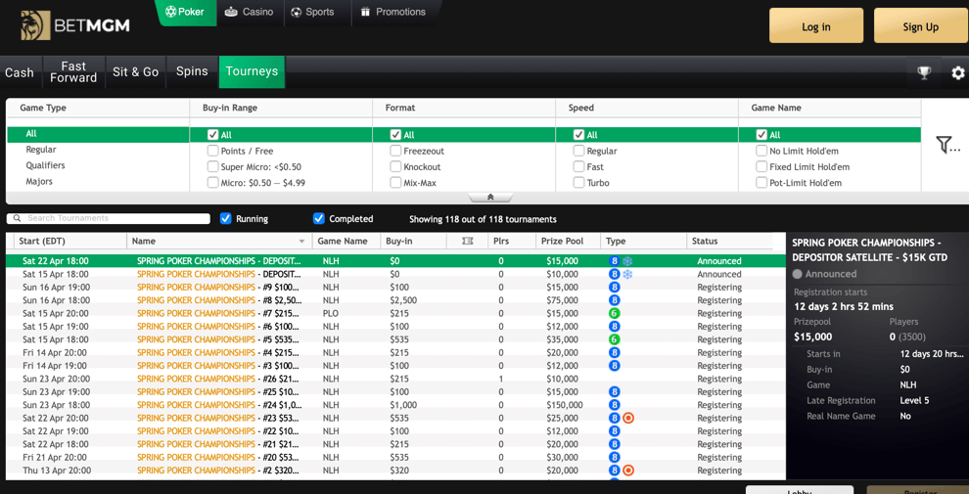Click the $150,000 prize pool cell
The width and height of the screenshot is (969, 494).
564,405
